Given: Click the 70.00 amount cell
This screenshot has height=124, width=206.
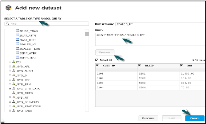Looking at the screenshot, I should pos(193,87).
